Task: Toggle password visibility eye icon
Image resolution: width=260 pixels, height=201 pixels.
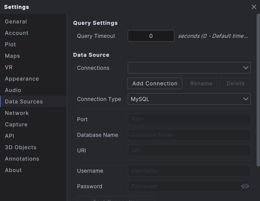Action: pyautogui.click(x=245, y=186)
